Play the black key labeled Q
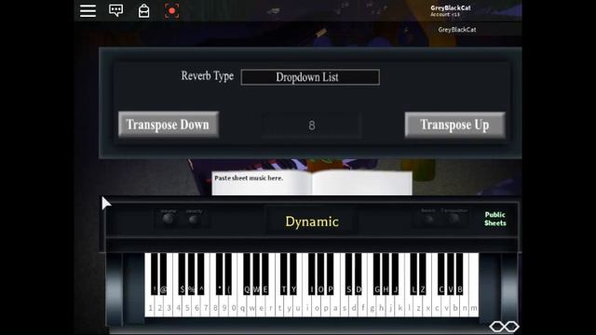 pos(247,274)
